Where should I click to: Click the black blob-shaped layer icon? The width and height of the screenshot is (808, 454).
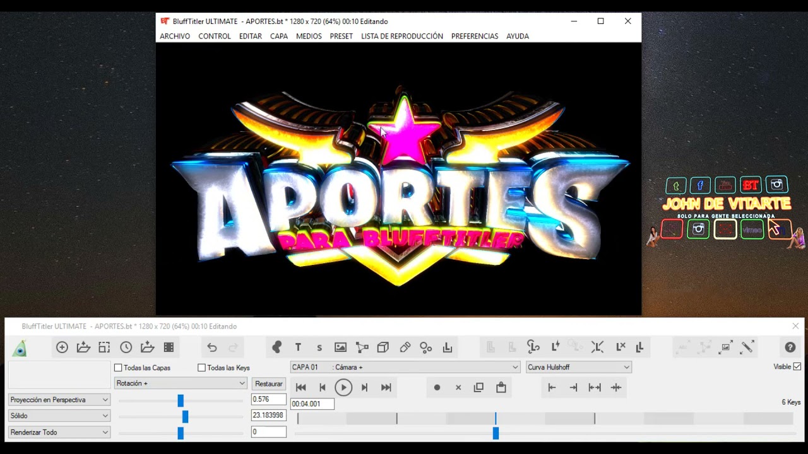coord(276,347)
